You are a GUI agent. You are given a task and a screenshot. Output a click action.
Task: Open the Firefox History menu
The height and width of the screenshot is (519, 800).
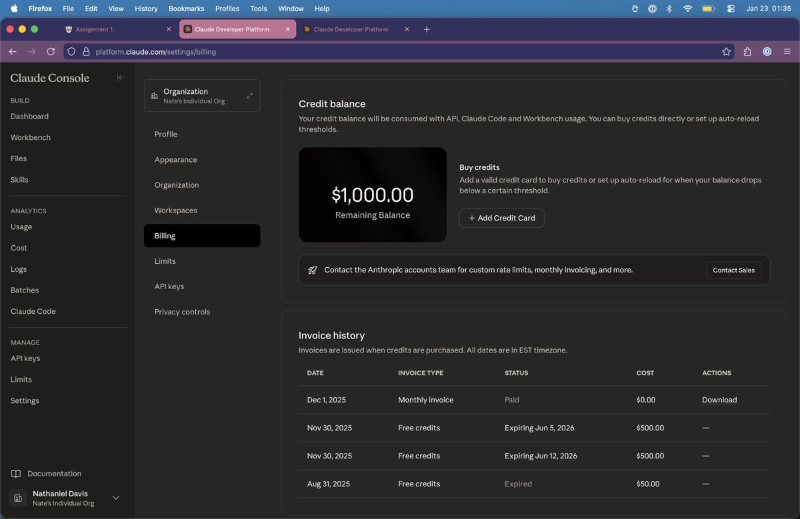coord(146,9)
